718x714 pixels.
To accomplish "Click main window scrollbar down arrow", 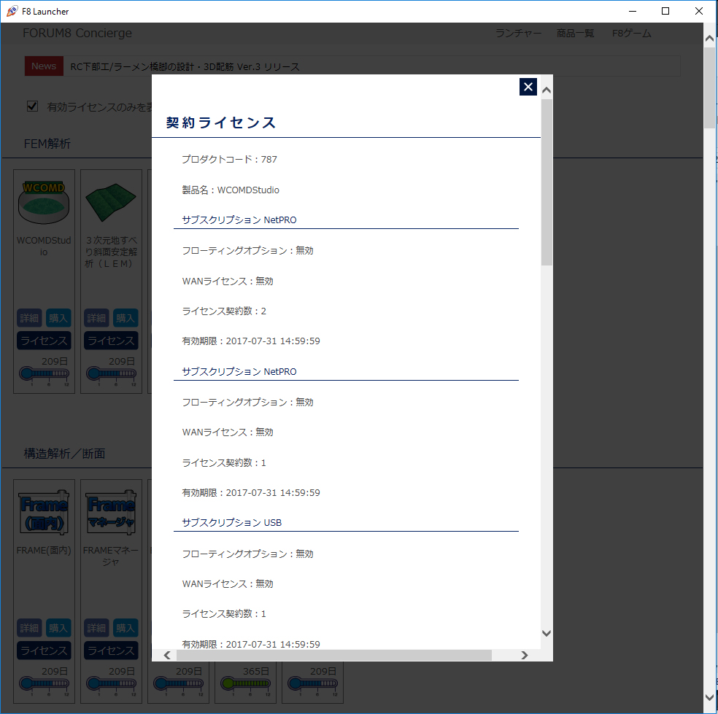I will [710, 698].
